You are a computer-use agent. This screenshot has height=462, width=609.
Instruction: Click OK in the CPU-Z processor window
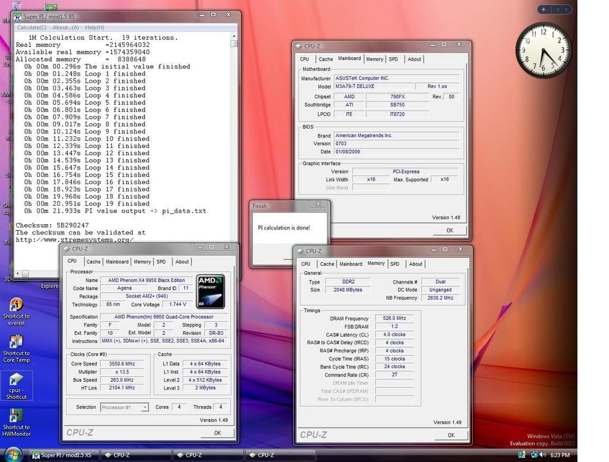218,433
